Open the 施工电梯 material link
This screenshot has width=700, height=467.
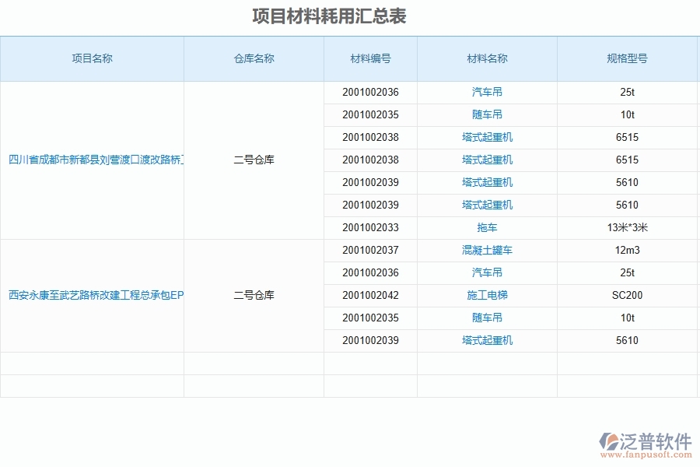[485, 295]
